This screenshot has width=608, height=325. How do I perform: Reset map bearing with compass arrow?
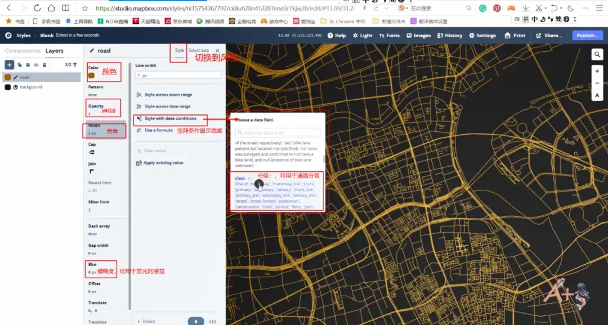tap(597, 95)
